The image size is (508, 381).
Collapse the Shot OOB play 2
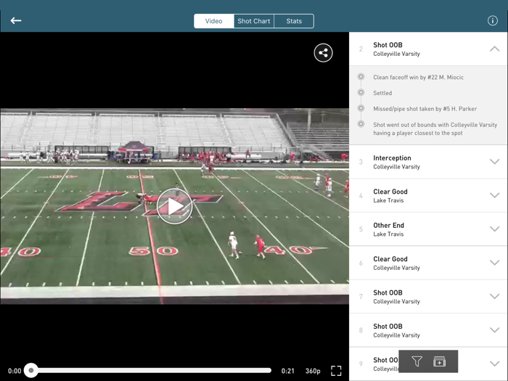click(x=494, y=49)
